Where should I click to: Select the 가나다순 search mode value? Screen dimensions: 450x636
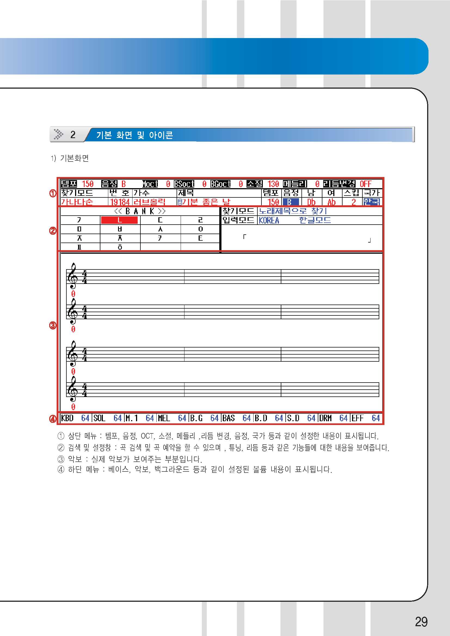coord(77,202)
